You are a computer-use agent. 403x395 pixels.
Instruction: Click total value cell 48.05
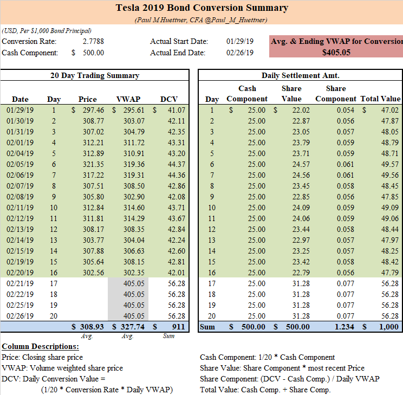point(390,132)
